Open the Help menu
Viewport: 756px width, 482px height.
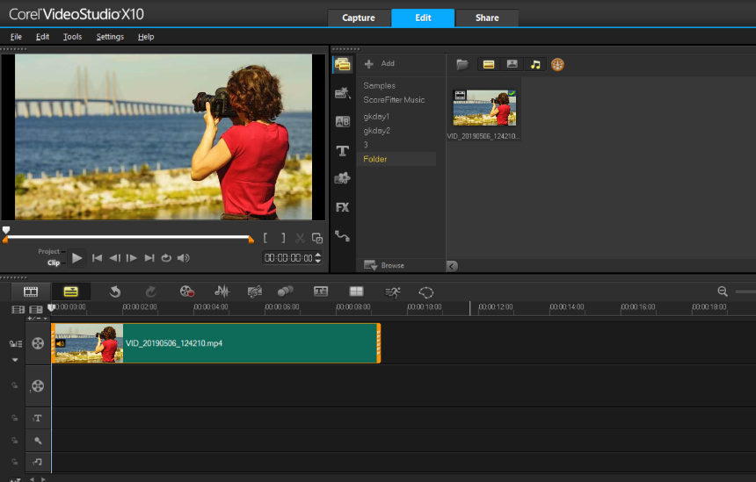pos(146,37)
